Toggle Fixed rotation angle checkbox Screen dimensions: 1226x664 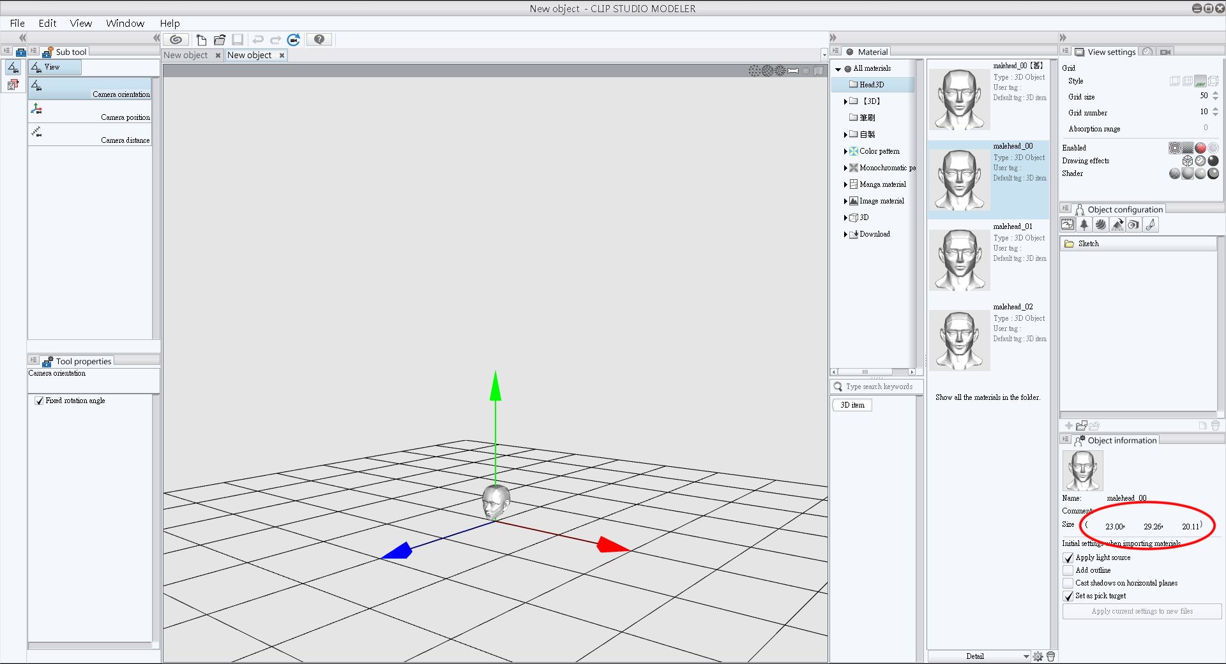[x=40, y=401]
